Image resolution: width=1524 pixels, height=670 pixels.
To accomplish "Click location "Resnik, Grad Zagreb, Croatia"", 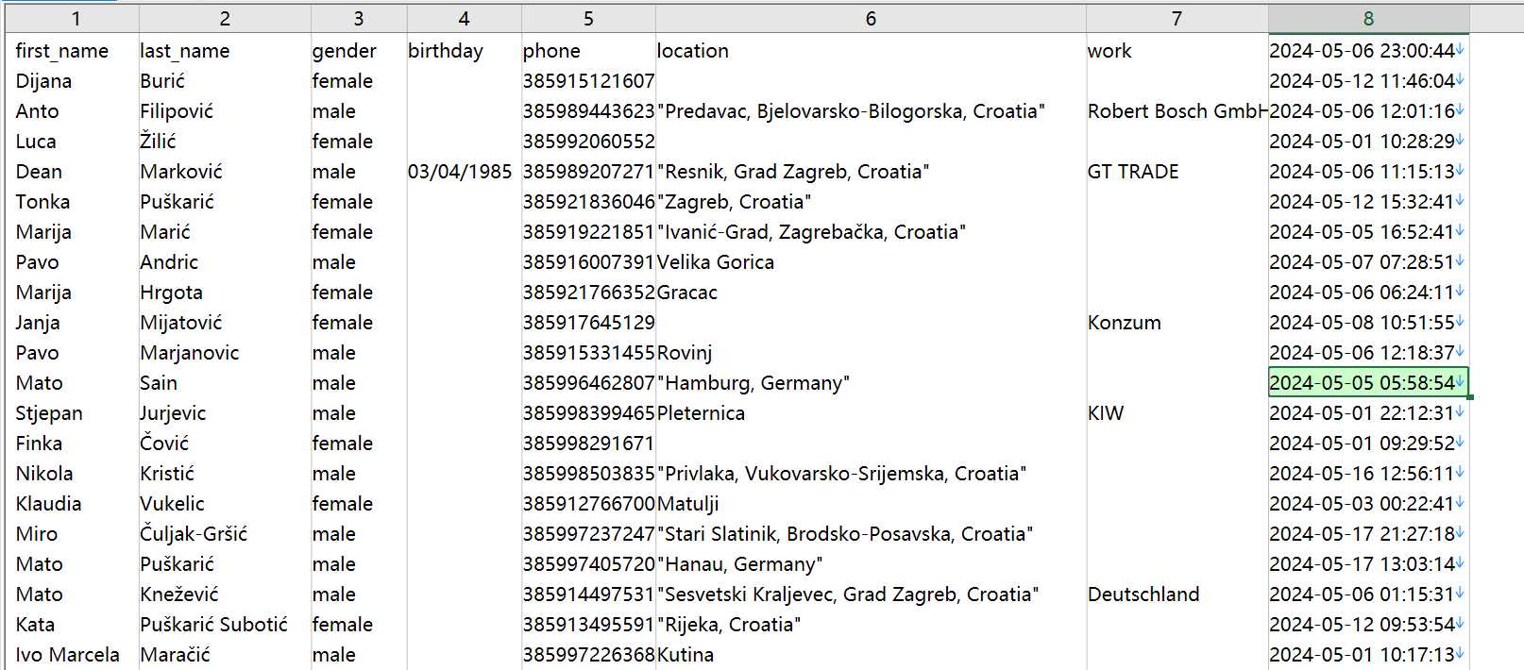I will point(871,172).
